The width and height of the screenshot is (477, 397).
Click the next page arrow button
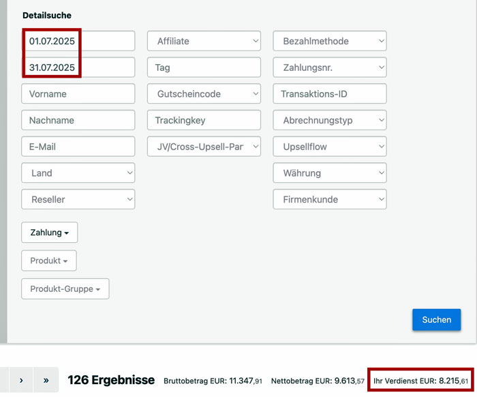click(20, 380)
